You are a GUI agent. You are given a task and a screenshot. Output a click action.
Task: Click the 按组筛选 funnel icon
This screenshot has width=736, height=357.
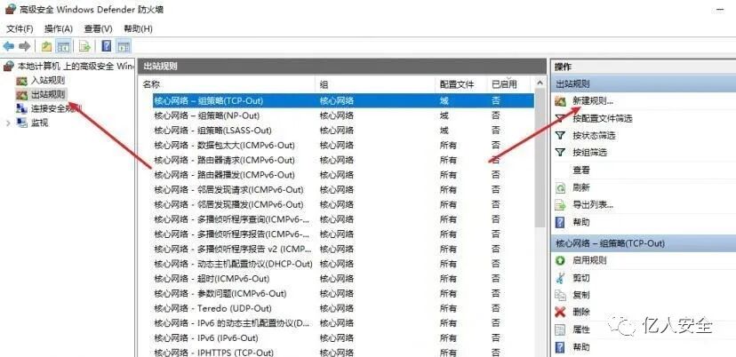(x=560, y=153)
